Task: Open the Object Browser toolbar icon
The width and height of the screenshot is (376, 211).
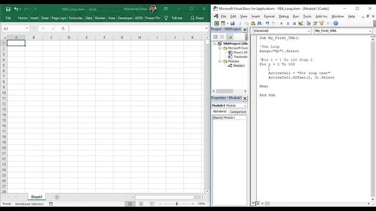Action: 321,23
